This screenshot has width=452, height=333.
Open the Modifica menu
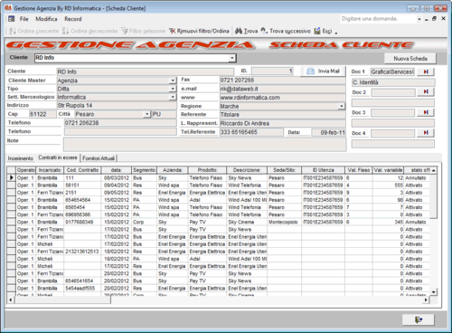(x=46, y=19)
